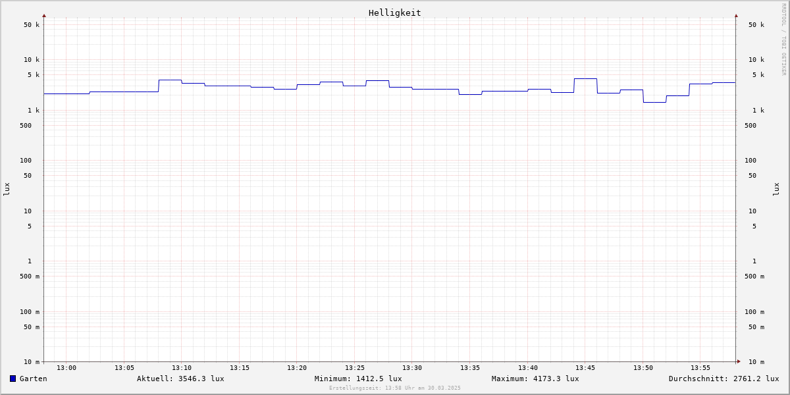Click the brightness dip after 13:50

coord(654,102)
